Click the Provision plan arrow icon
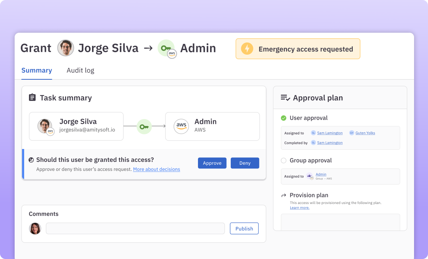The height and width of the screenshot is (259, 428). [284, 195]
